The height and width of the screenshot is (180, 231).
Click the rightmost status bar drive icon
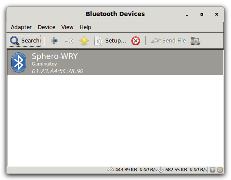pos(220,170)
